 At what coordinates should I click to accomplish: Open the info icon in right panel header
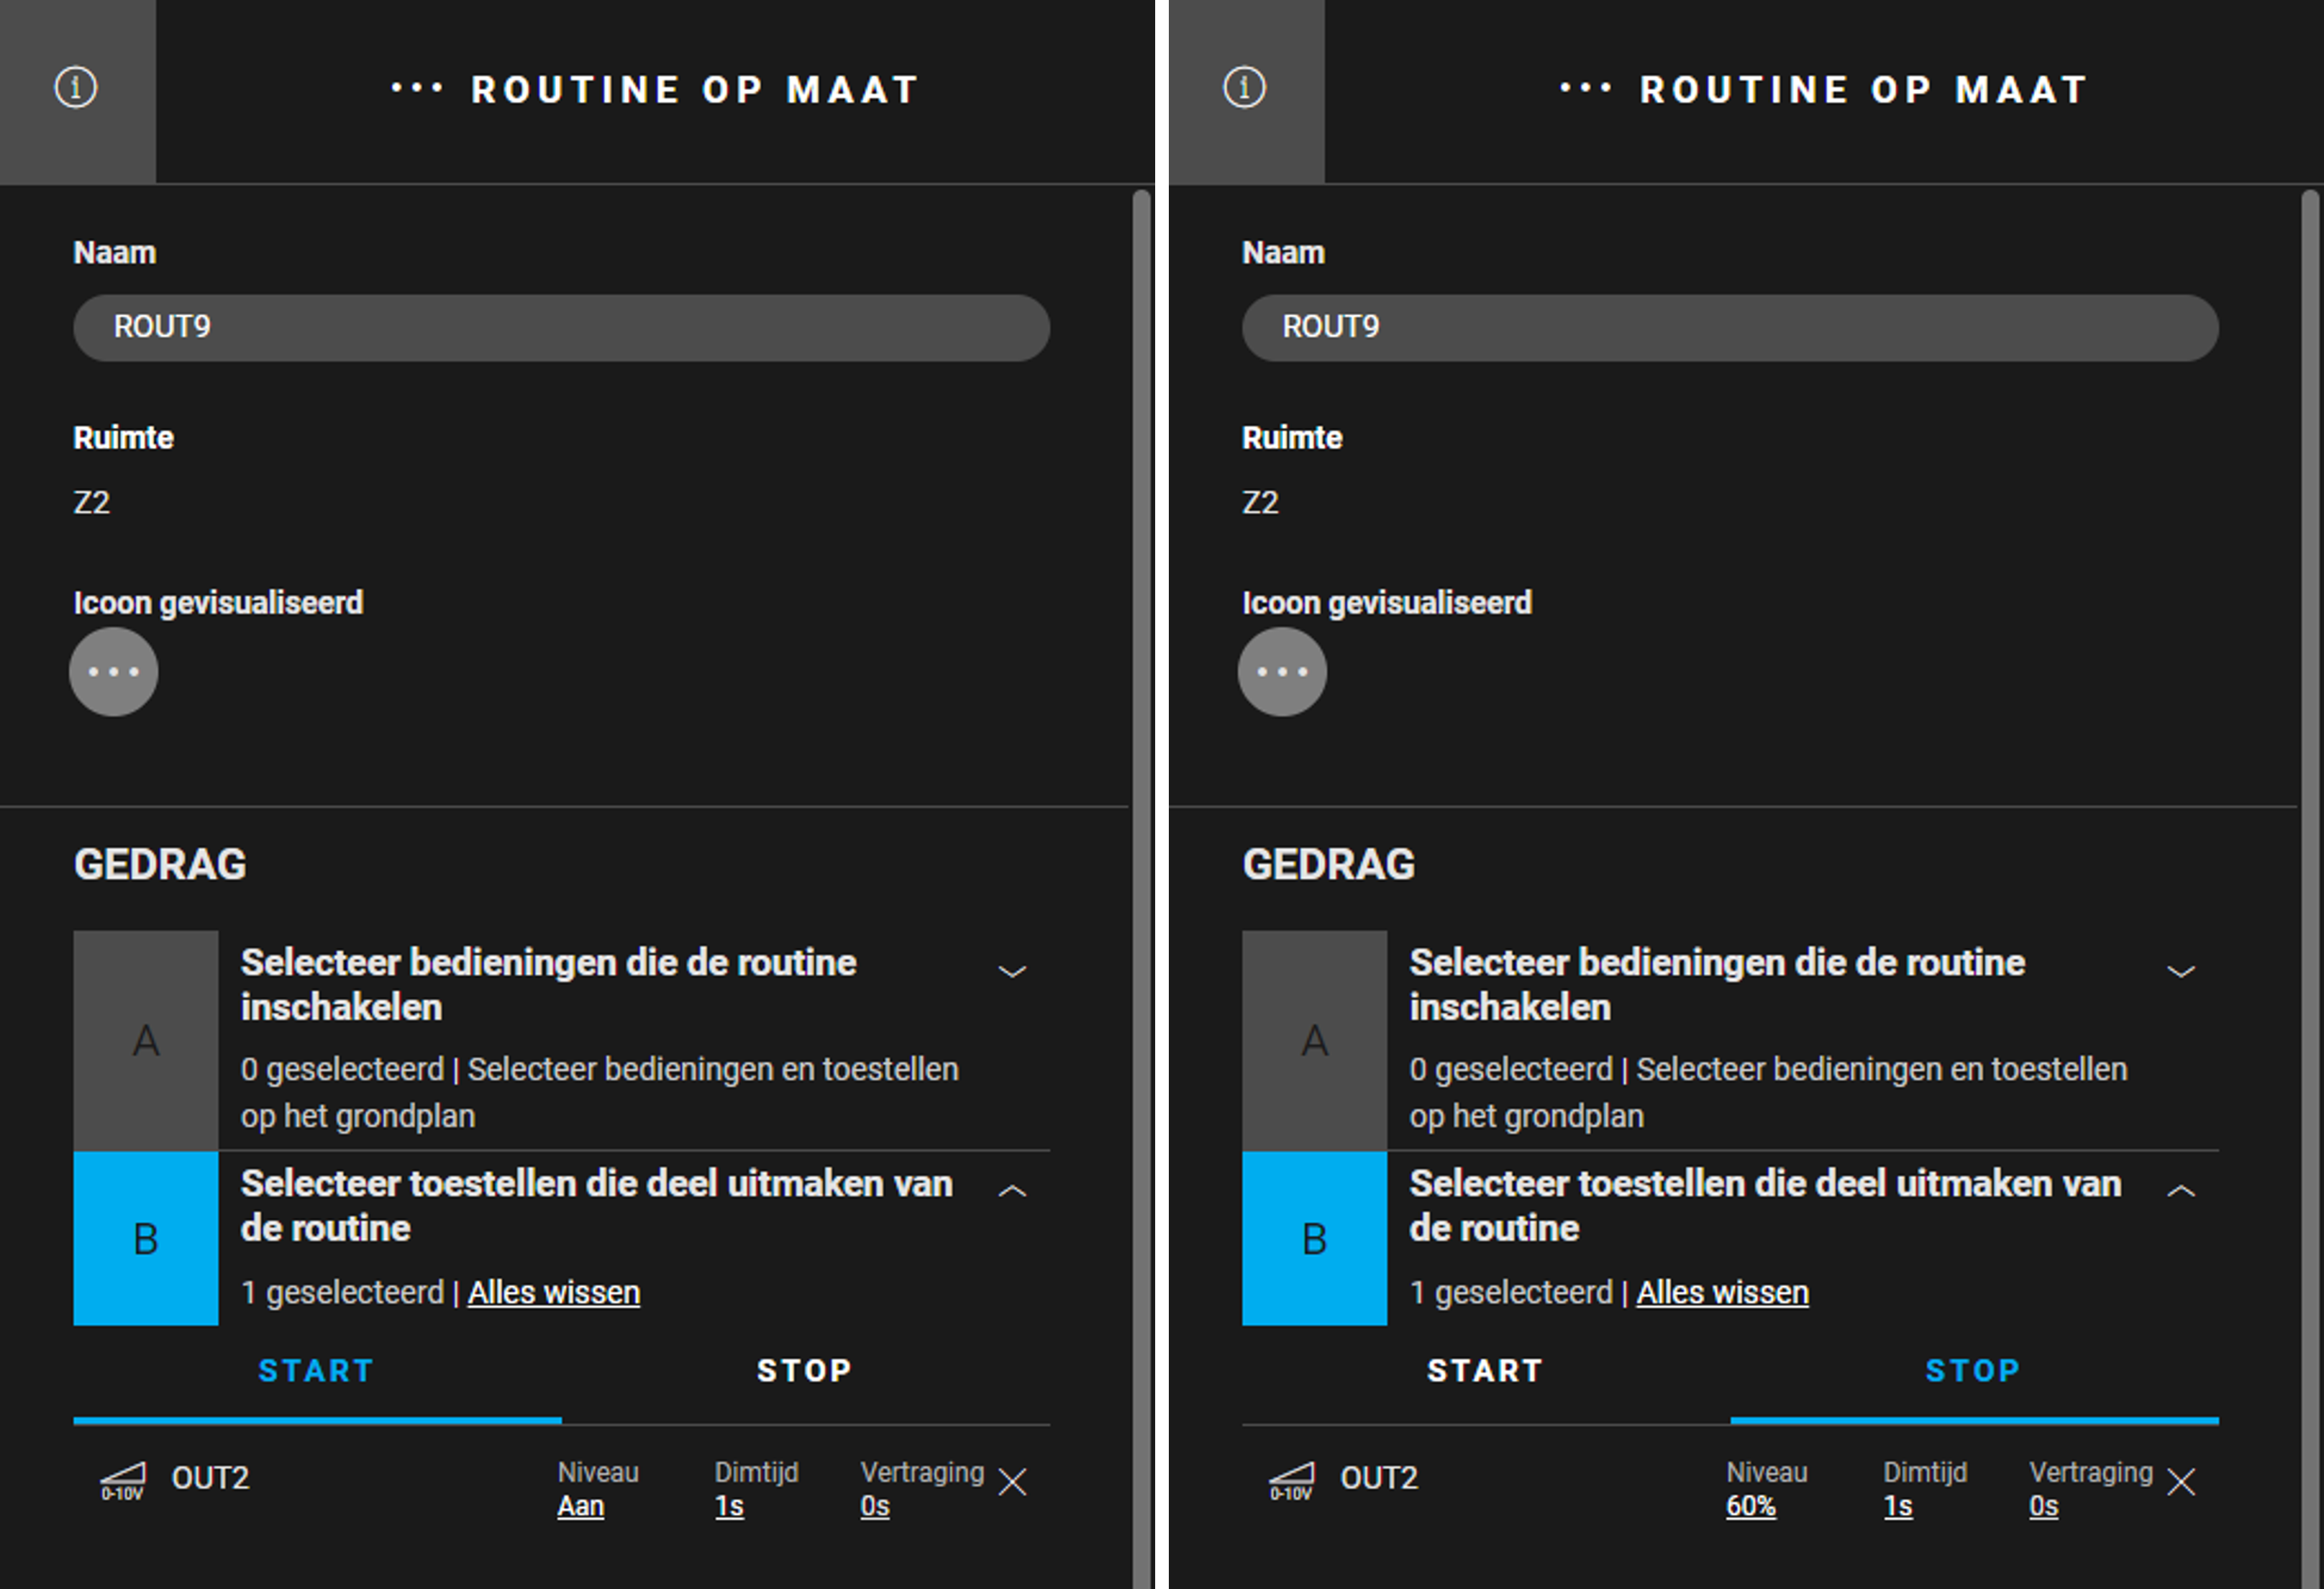click(1244, 88)
